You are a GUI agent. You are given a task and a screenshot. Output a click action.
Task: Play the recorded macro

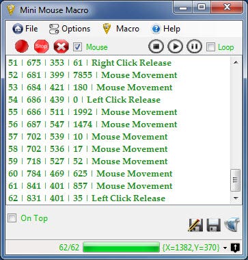click(x=175, y=47)
